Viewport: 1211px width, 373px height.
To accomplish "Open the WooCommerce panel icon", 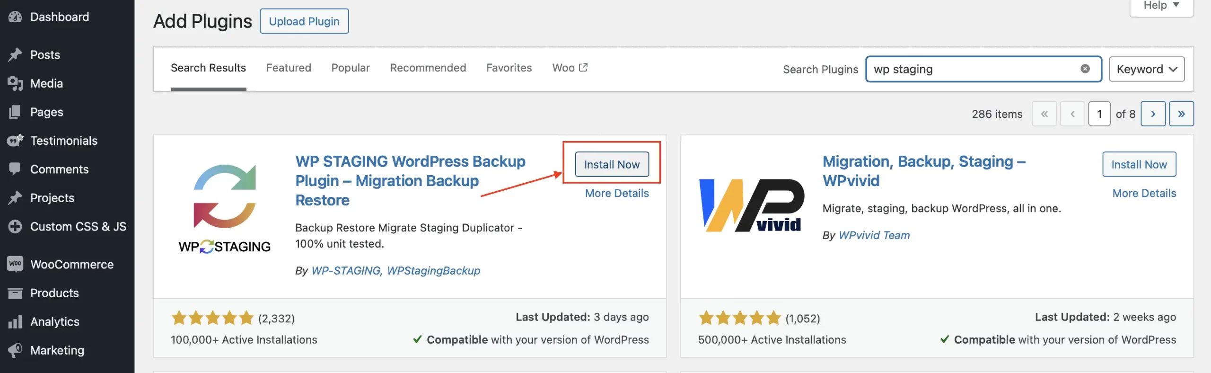I will click(16, 264).
